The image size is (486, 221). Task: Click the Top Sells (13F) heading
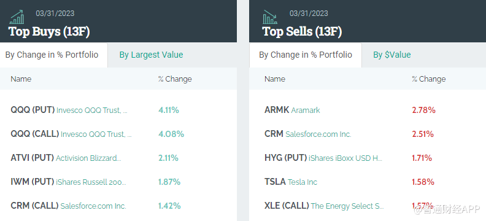302,32
